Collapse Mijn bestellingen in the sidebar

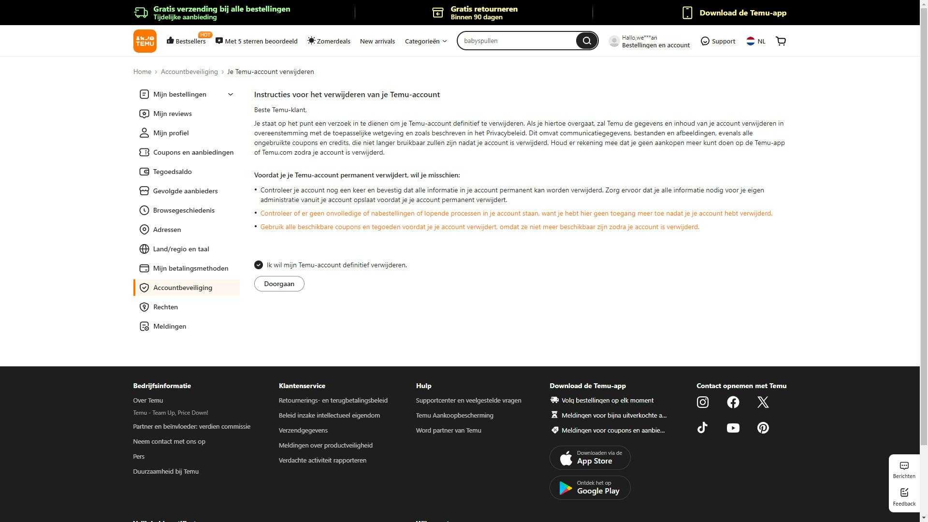click(x=230, y=94)
